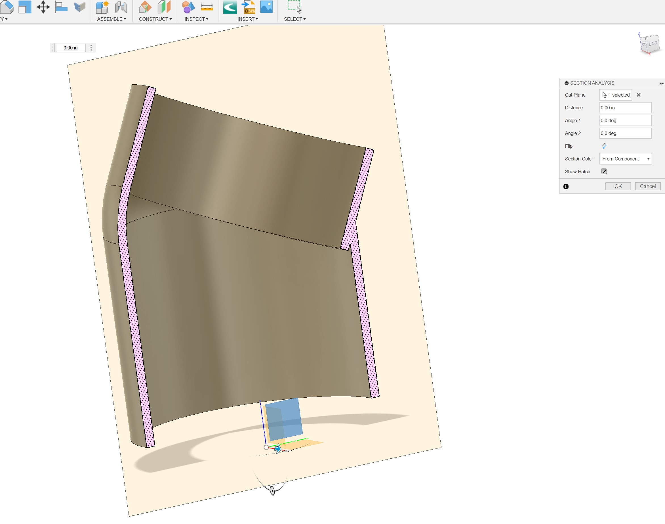The image size is (665, 524).
Task: Cancel the Section Analysis dialog
Action: pos(647,186)
